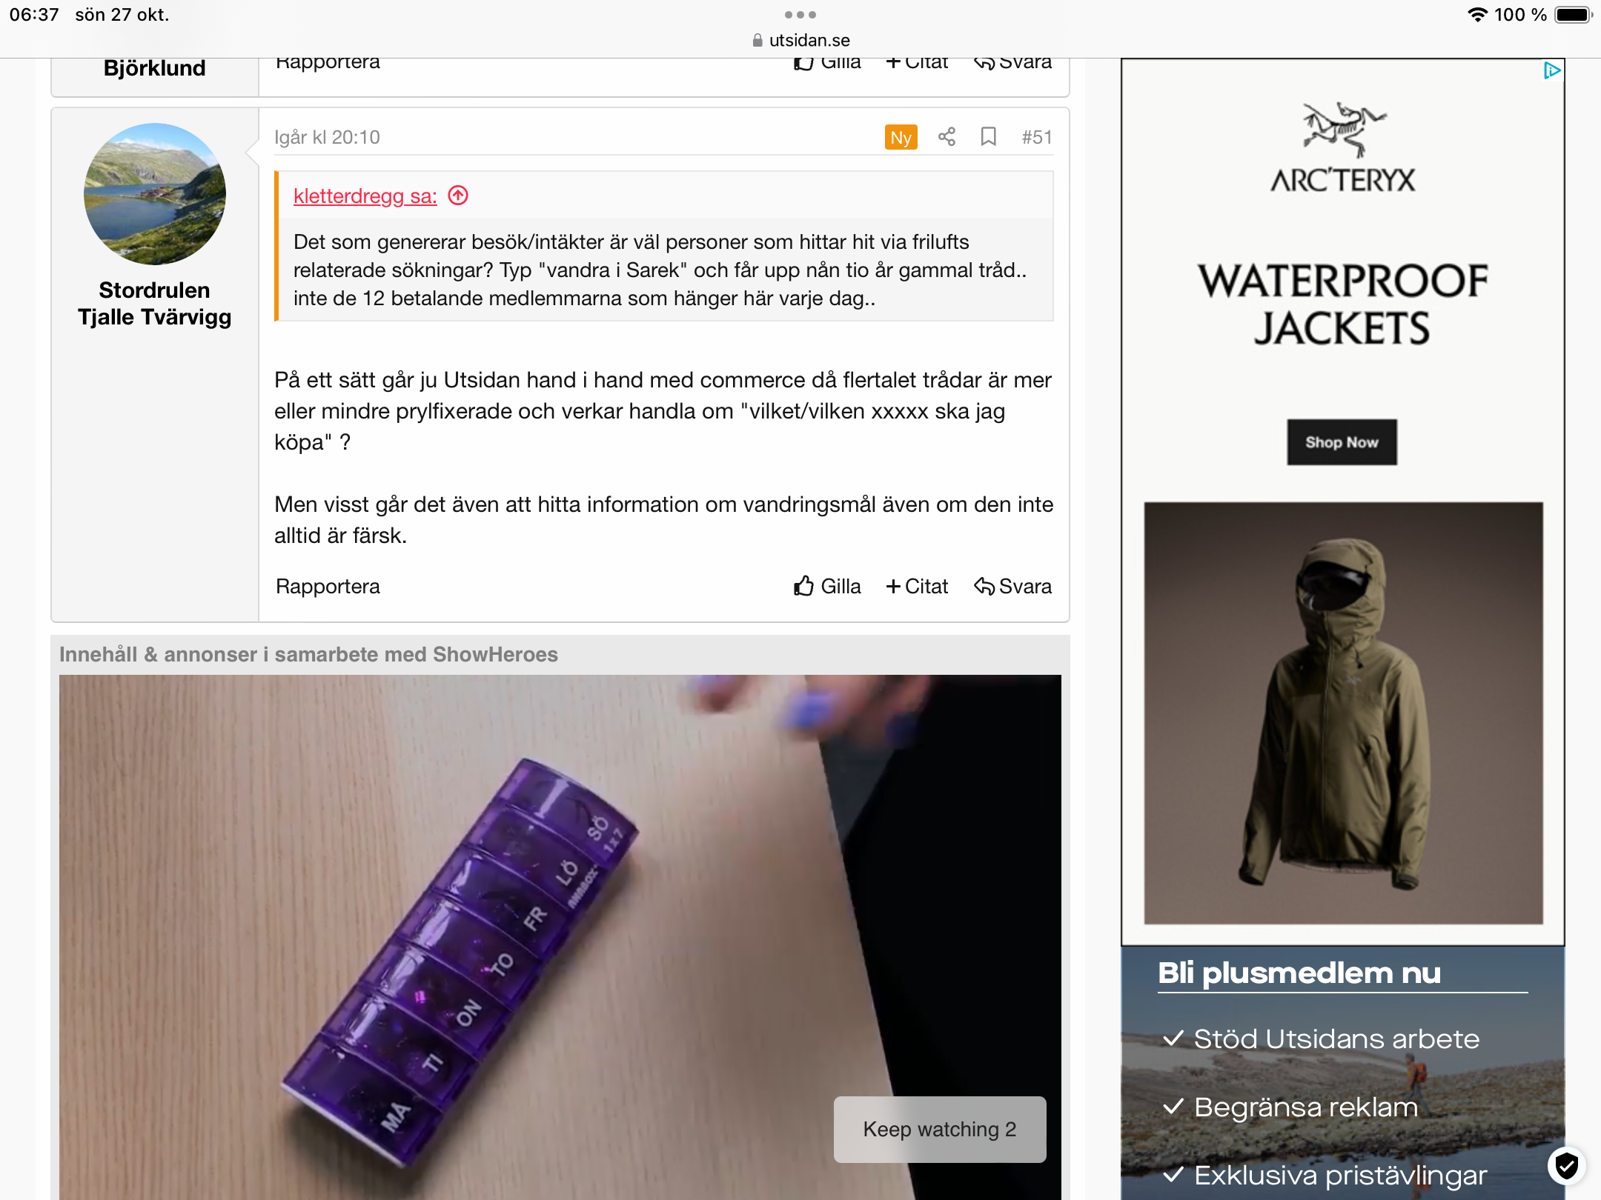Tap the utsidan.se address bar
Screen dimensions: 1601x1200
pyautogui.click(x=800, y=40)
